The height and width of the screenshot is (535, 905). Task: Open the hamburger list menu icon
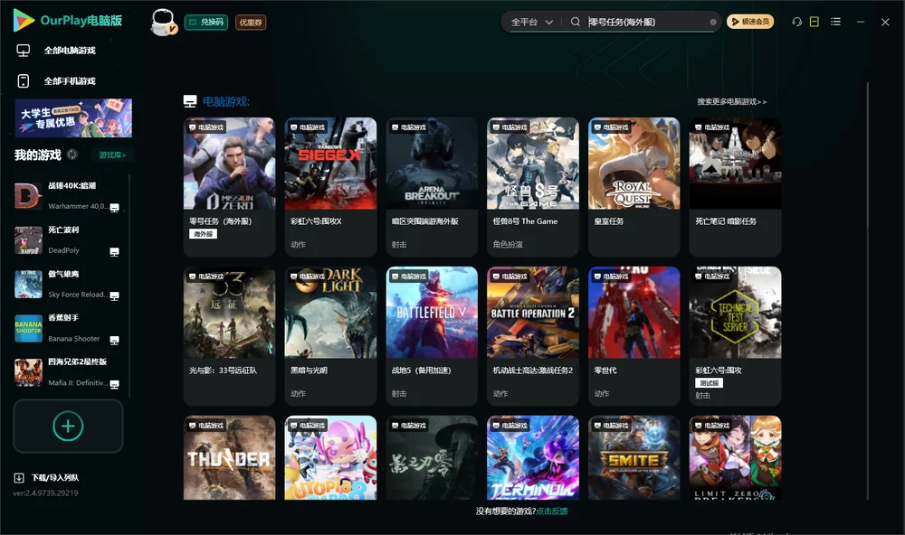835,22
